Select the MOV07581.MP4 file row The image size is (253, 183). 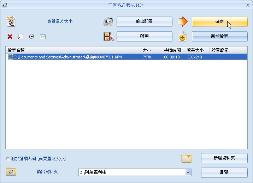point(126,57)
